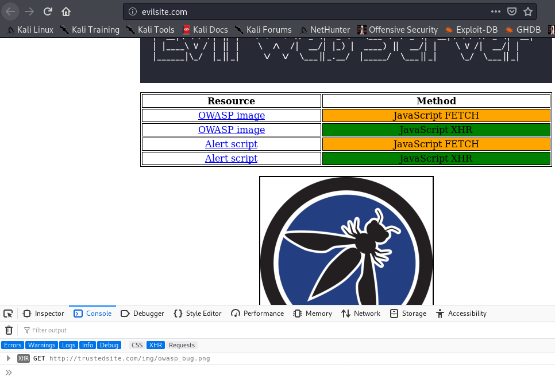Open the Style Editor tab
555x384 pixels.
tap(198, 314)
